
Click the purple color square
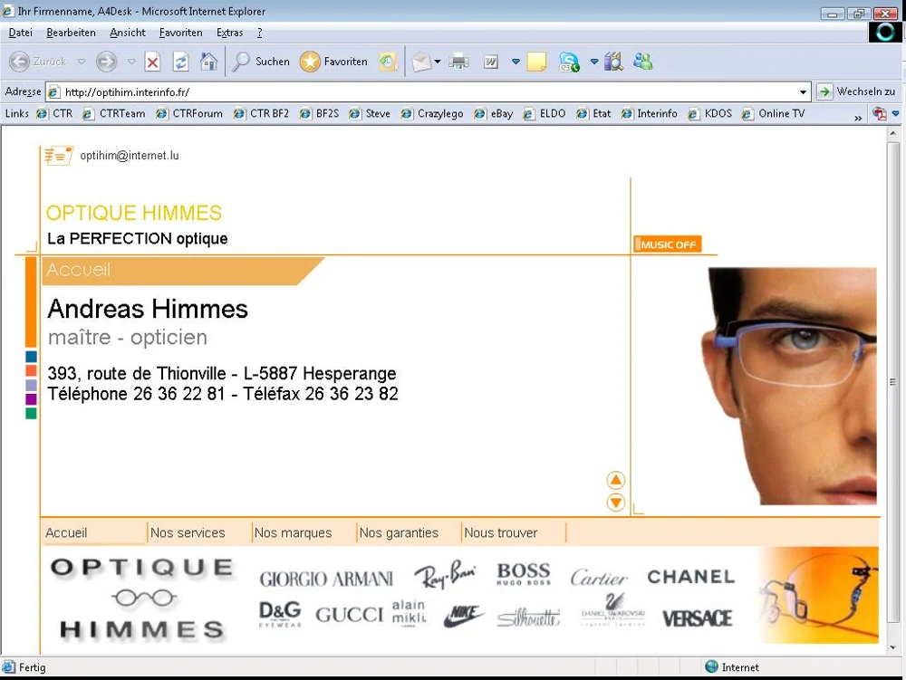click(x=31, y=399)
